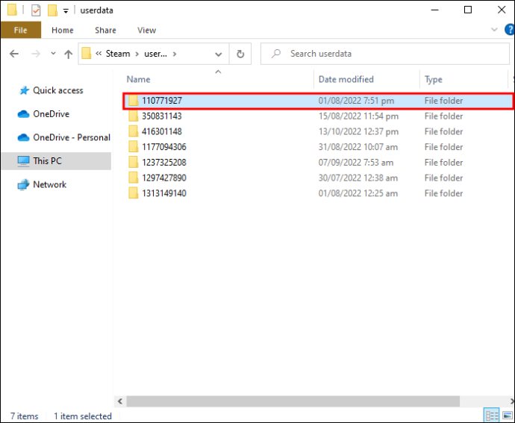
Task: Click the This PC monitor icon
Action: tap(23, 161)
